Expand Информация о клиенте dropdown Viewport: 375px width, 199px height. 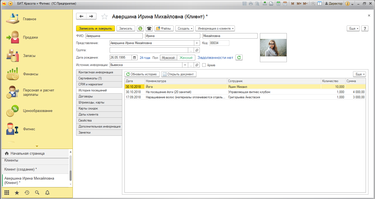[x=215, y=28]
